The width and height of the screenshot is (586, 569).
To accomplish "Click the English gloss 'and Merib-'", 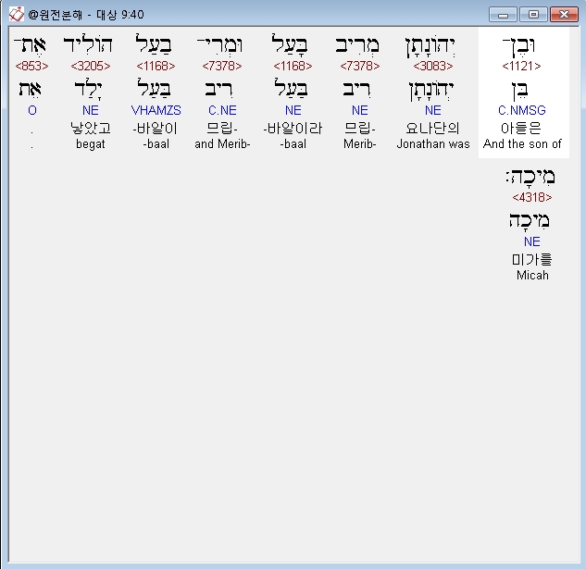I will pyautogui.click(x=222, y=143).
